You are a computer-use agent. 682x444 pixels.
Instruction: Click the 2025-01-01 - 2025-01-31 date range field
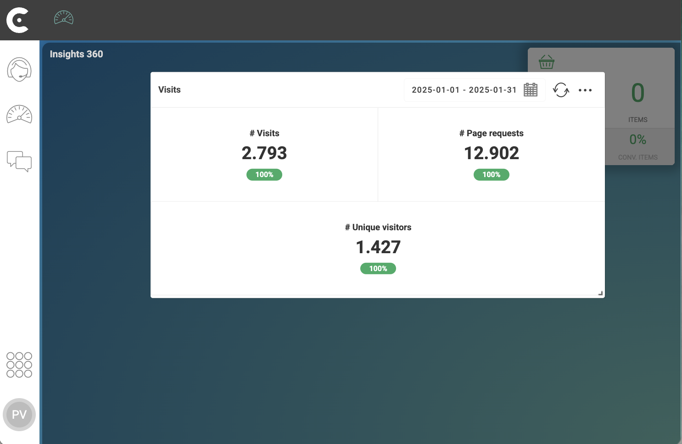tap(475, 90)
